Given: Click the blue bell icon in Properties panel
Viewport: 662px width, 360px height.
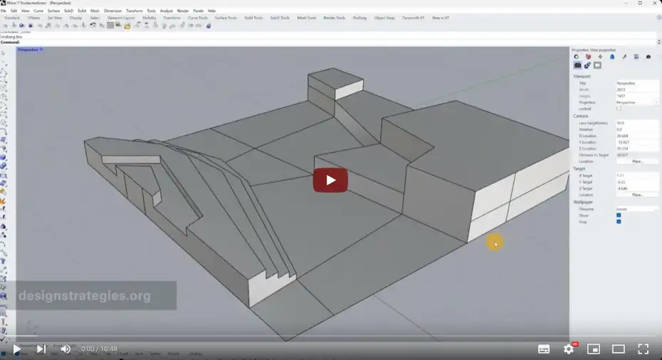Looking at the screenshot, I should 612,57.
